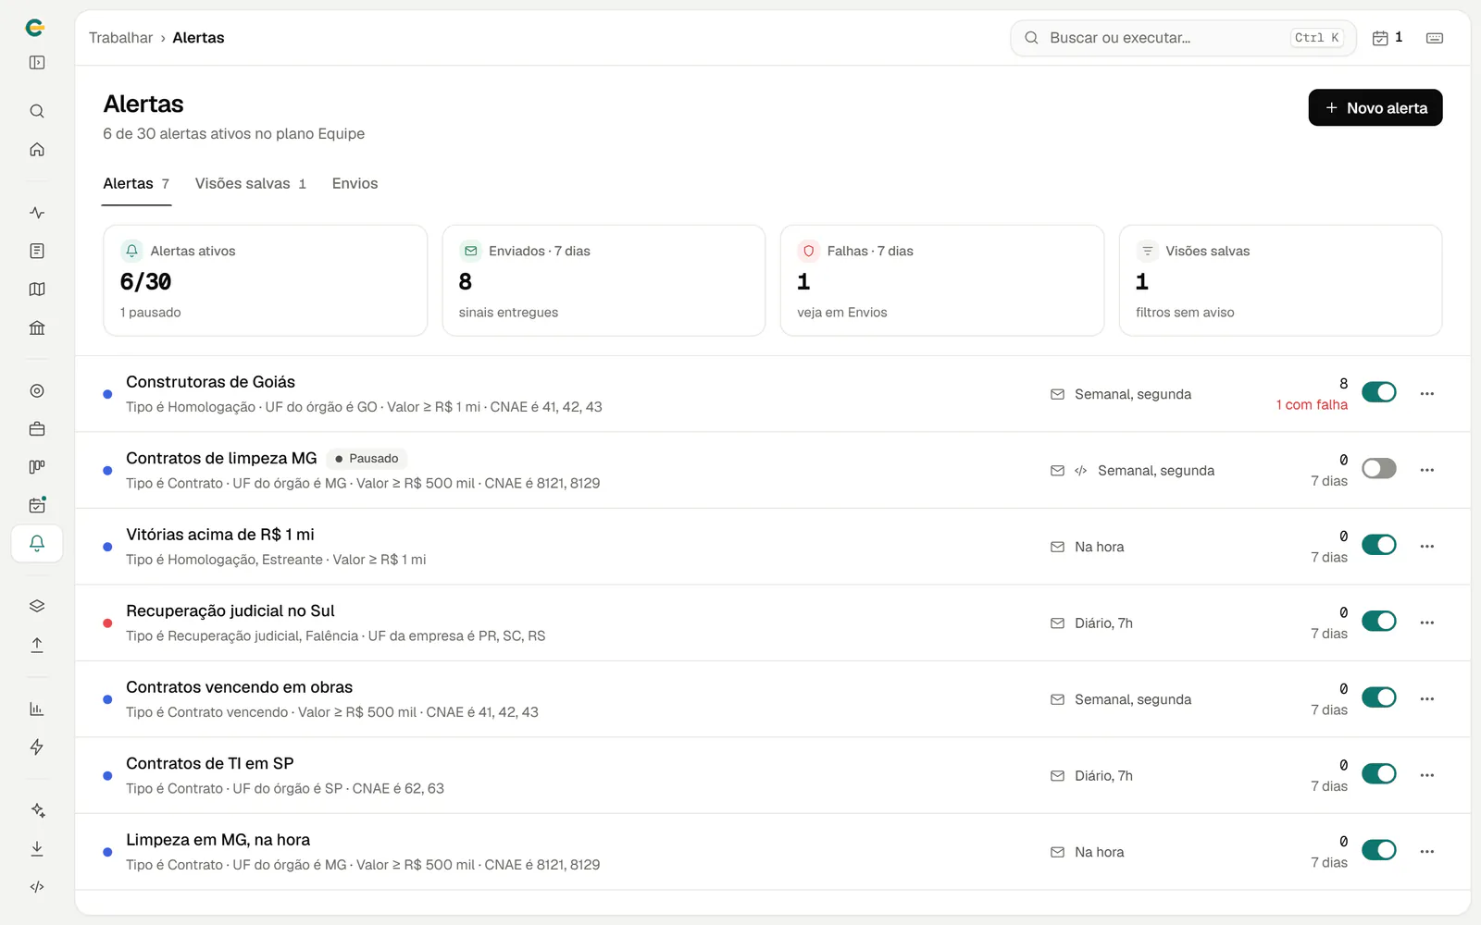This screenshot has height=925, width=1481.
Task: Switch to the Envios tab
Action: 355,183
